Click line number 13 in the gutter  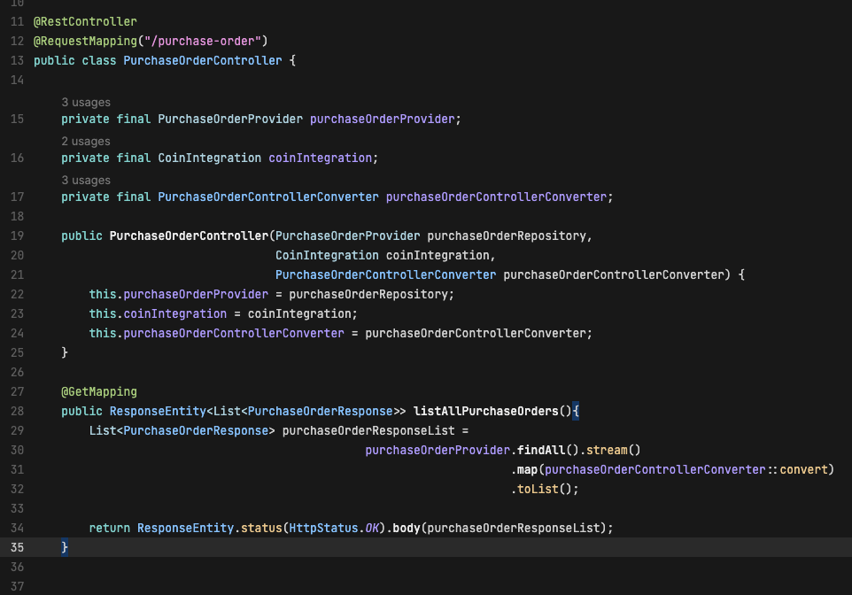tap(18, 61)
